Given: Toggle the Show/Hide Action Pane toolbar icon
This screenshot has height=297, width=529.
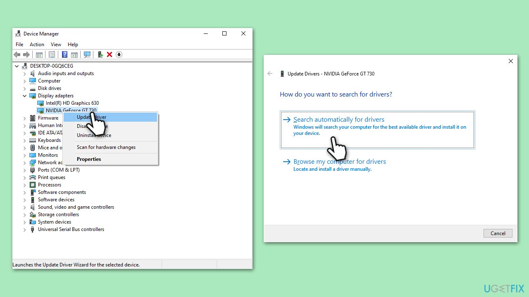Looking at the screenshot, I should [x=74, y=54].
